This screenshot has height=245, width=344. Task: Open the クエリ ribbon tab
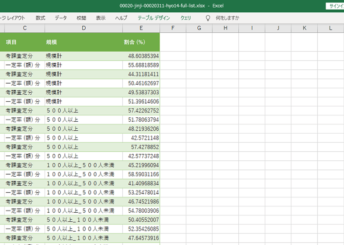coord(186,18)
